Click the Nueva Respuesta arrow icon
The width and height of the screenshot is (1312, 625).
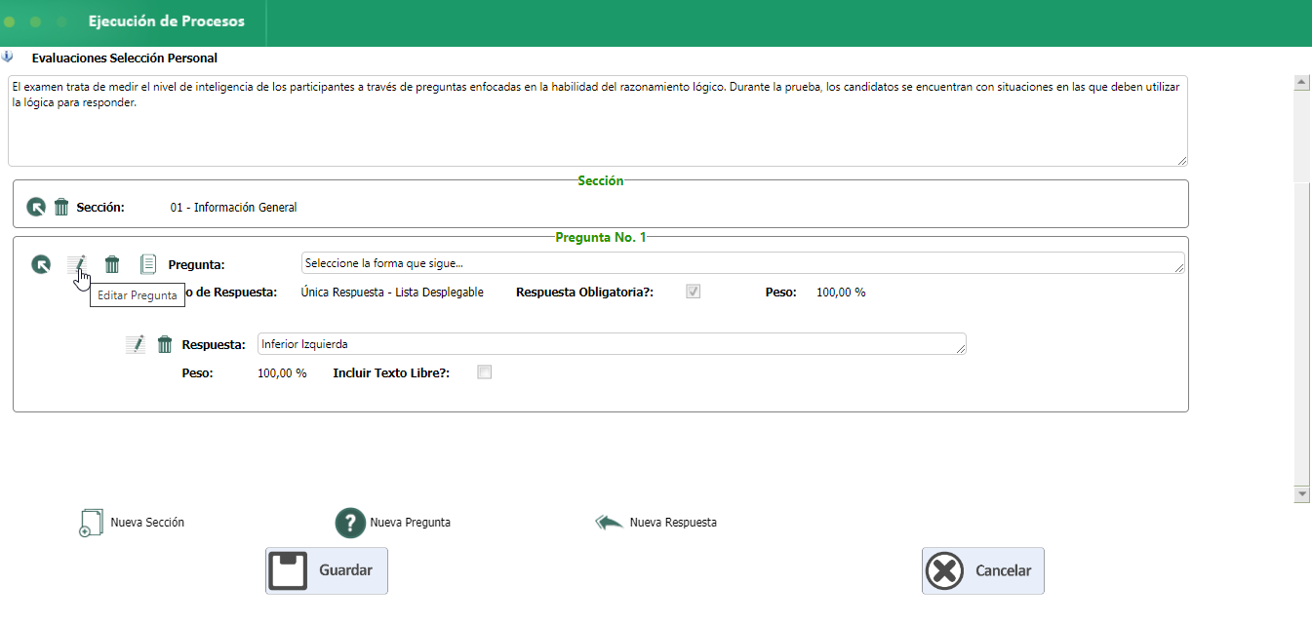pyautogui.click(x=609, y=523)
